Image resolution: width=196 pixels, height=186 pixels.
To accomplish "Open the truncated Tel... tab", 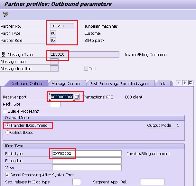I will 163,84.
